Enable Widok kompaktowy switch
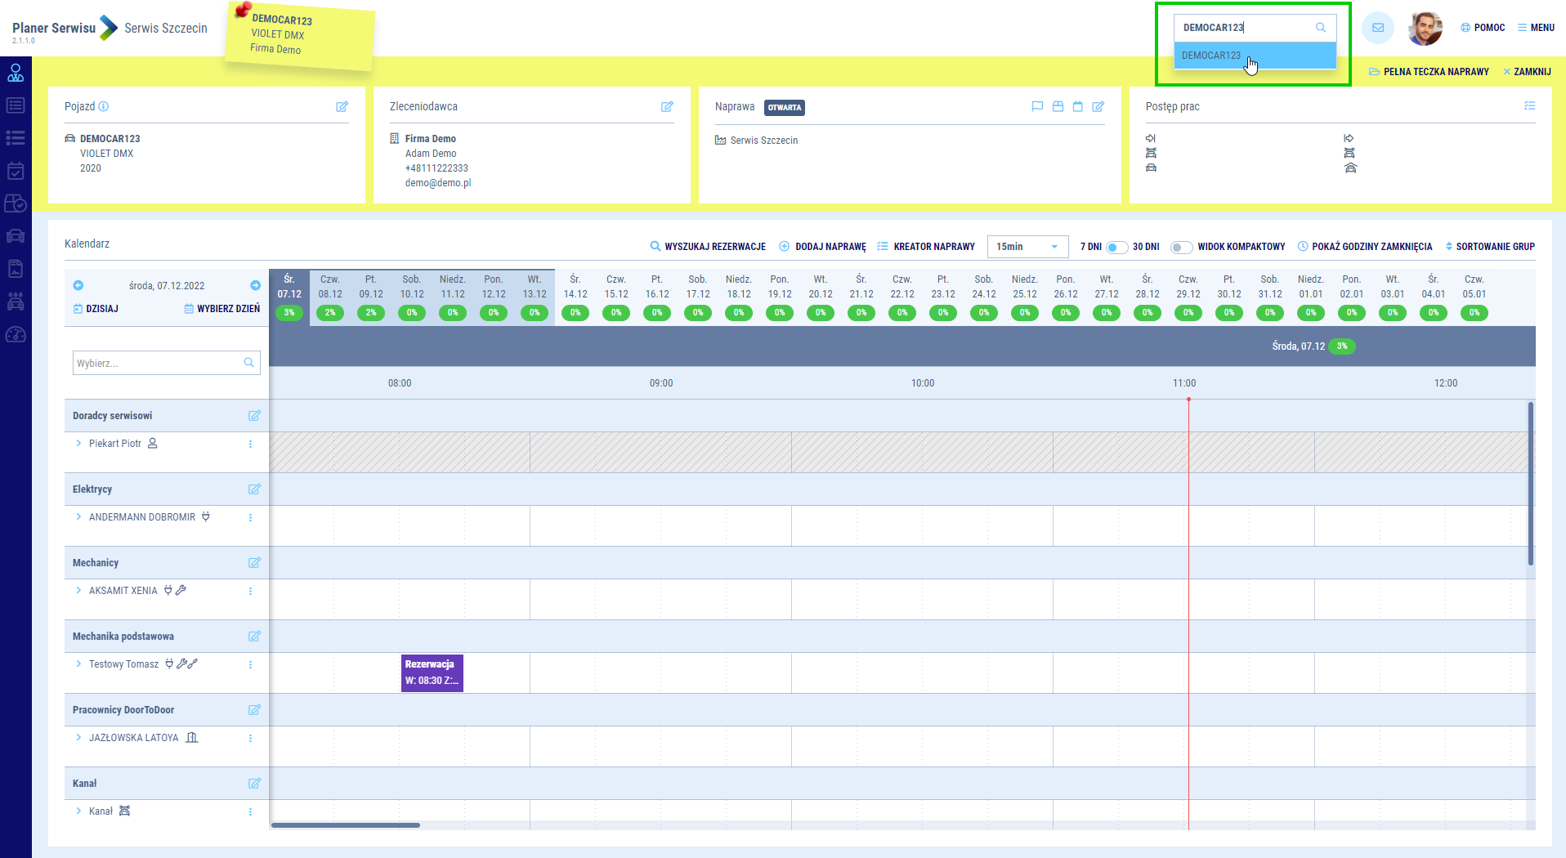Screen dimensions: 1566x858 pos(1181,247)
